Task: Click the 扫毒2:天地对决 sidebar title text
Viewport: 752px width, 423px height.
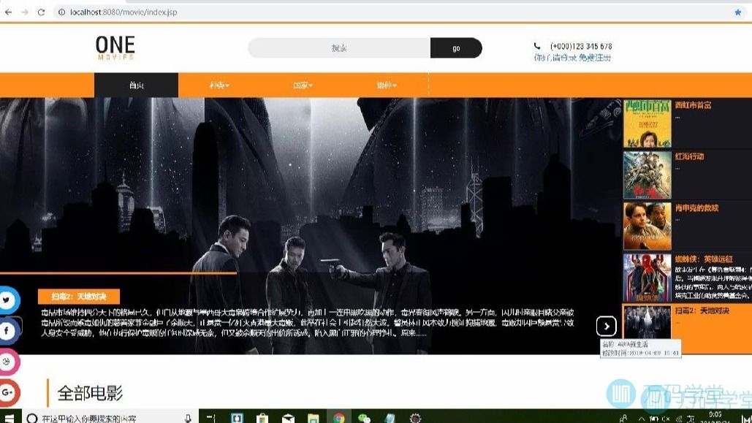Action: click(x=702, y=310)
